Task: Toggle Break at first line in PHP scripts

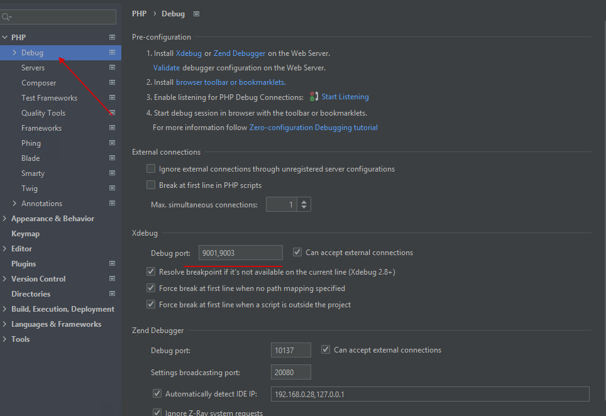Action: point(151,185)
